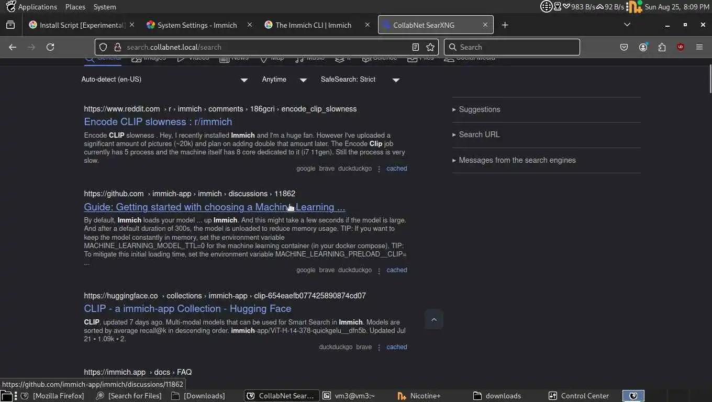Open cached version of reddit result

pos(396,169)
